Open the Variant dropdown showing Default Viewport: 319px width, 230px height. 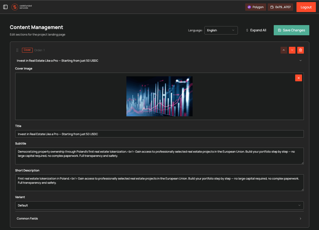coord(159,205)
